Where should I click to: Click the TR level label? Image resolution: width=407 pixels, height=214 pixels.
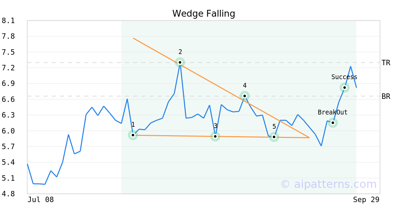pyautogui.click(x=386, y=63)
